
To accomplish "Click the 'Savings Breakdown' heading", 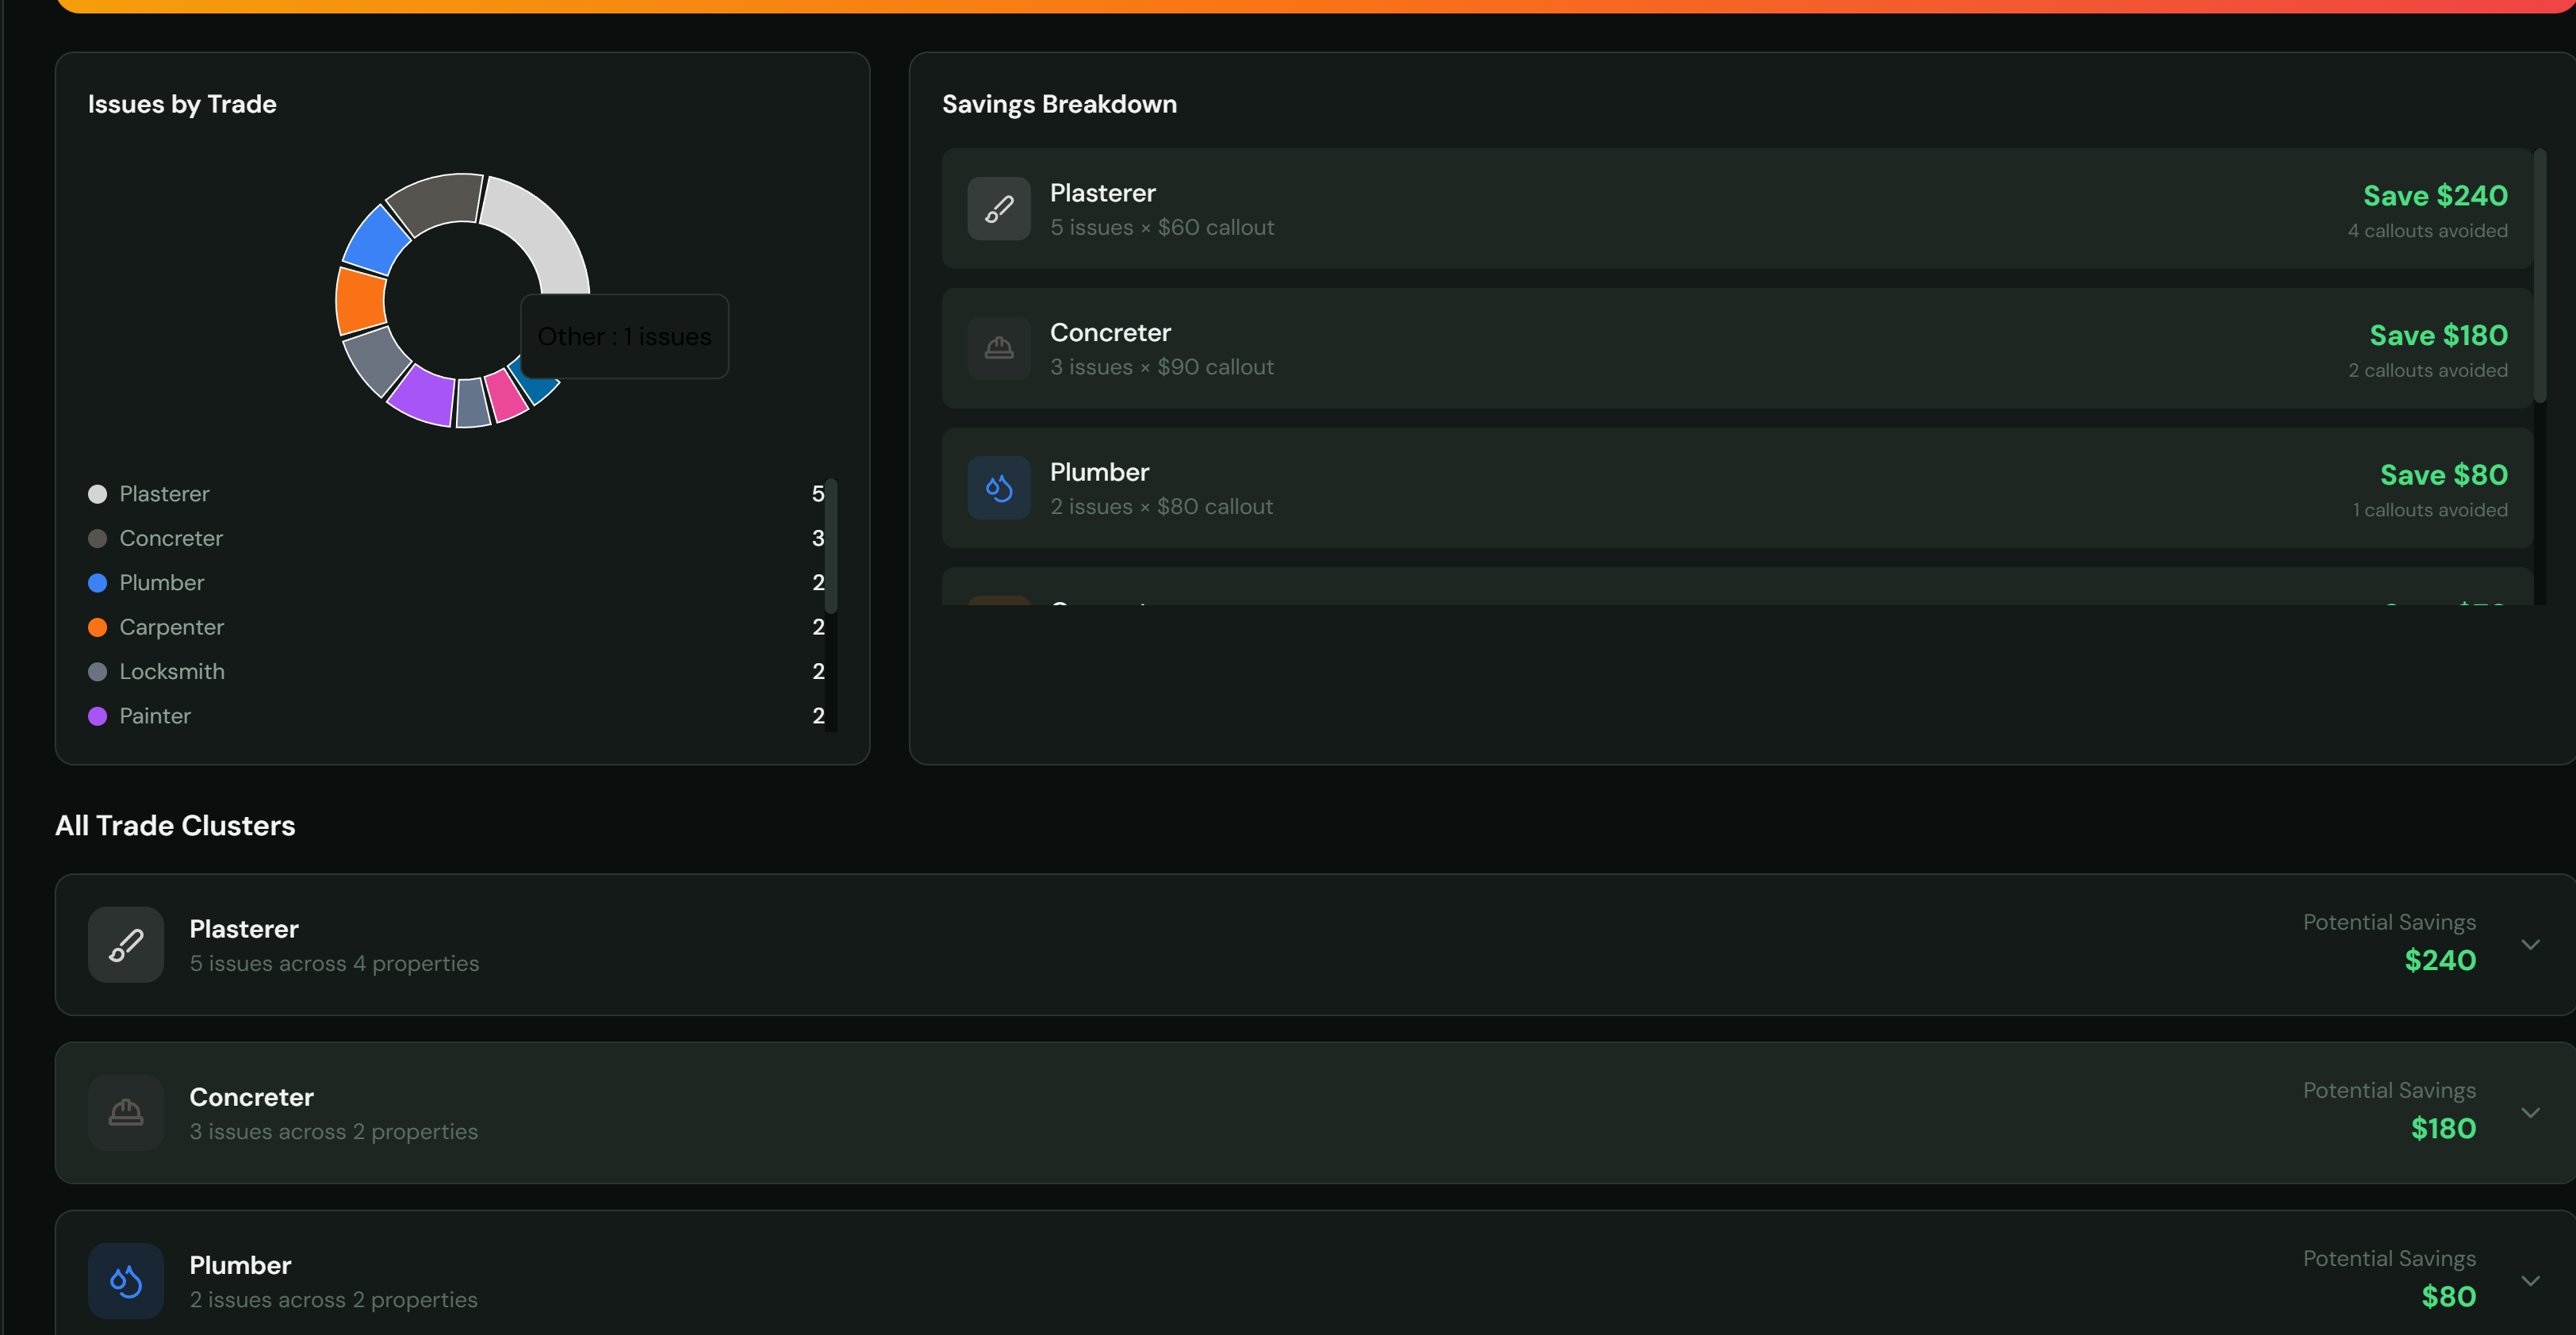I will [x=1059, y=104].
